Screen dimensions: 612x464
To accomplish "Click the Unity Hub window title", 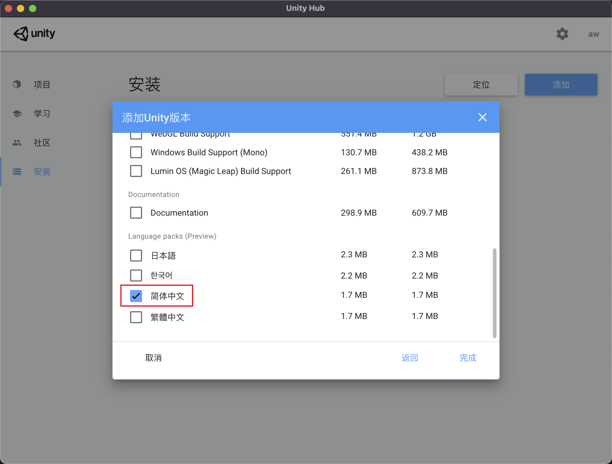I will coord(305,8).
